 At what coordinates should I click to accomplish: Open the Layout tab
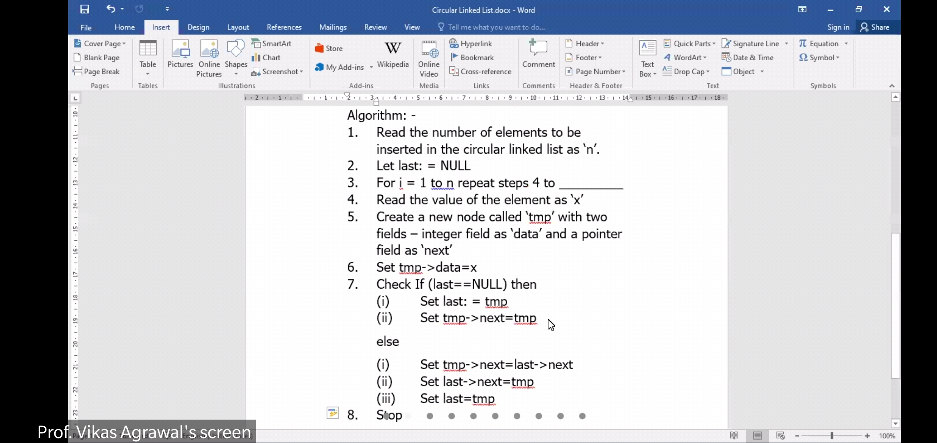238,27
